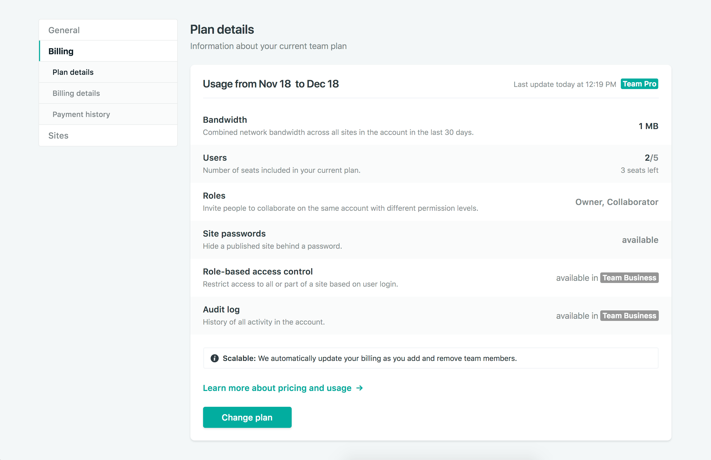711x460 pixels.
Task: Go to Plan details submenu item
Action: click(x=73, y=72)
